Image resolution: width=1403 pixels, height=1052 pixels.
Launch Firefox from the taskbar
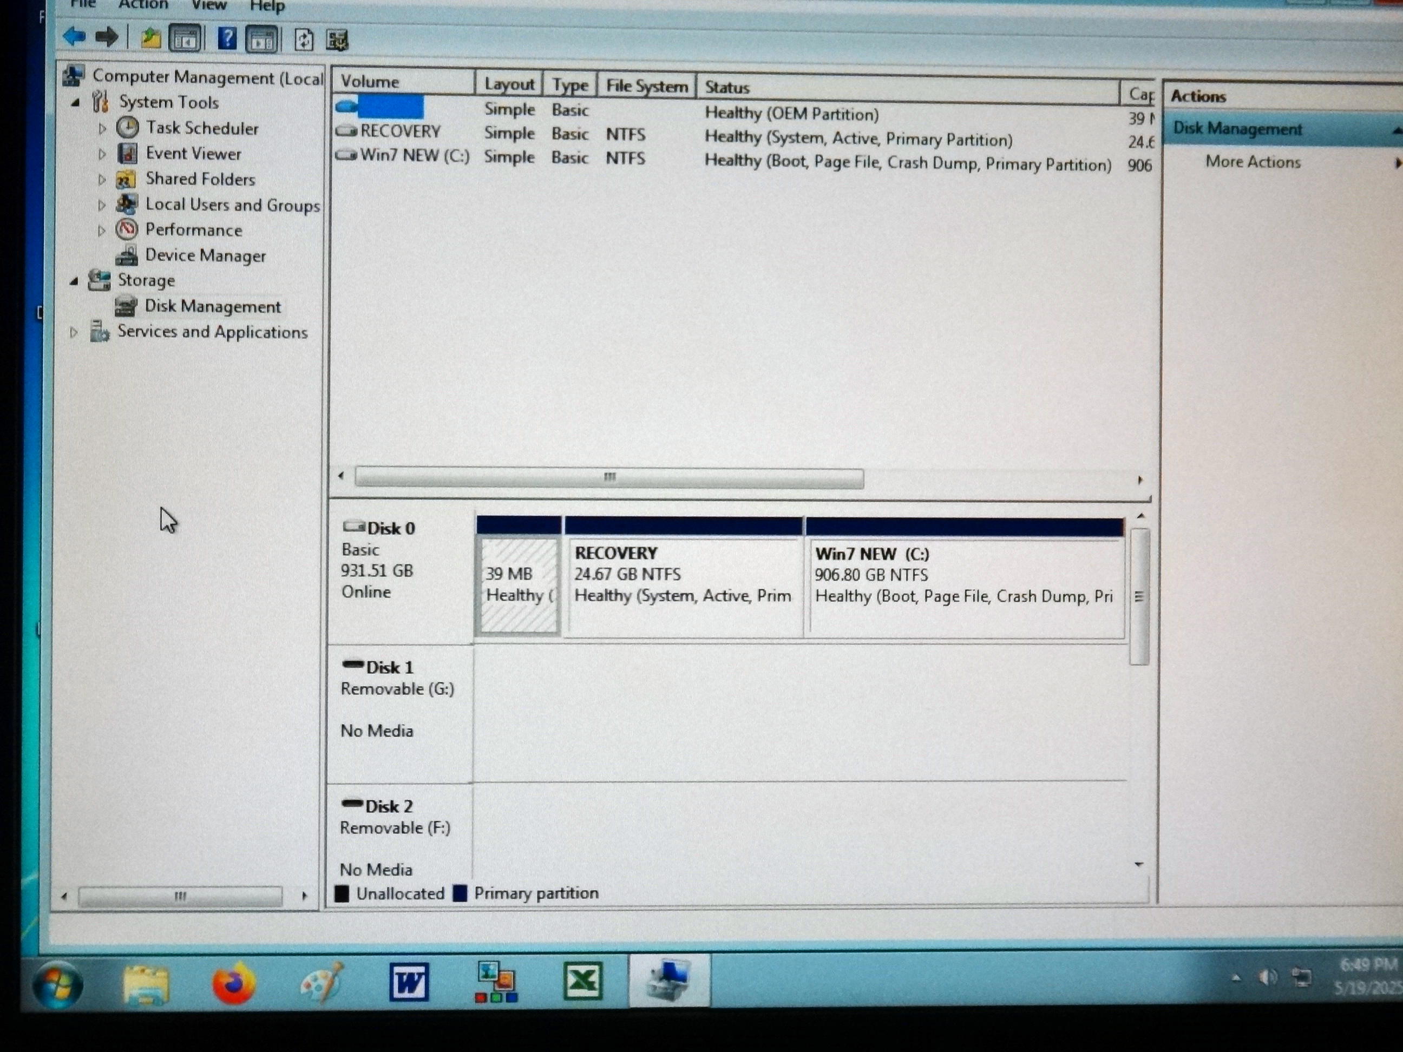[x=234, y=983]
